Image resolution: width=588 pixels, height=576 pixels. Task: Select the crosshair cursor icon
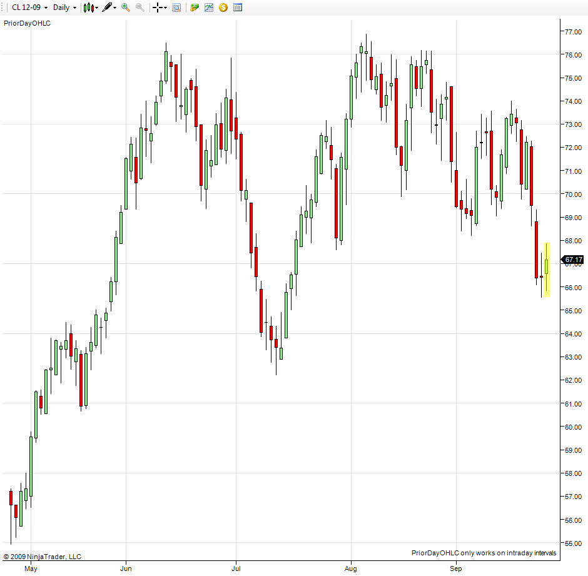[158, 8]
